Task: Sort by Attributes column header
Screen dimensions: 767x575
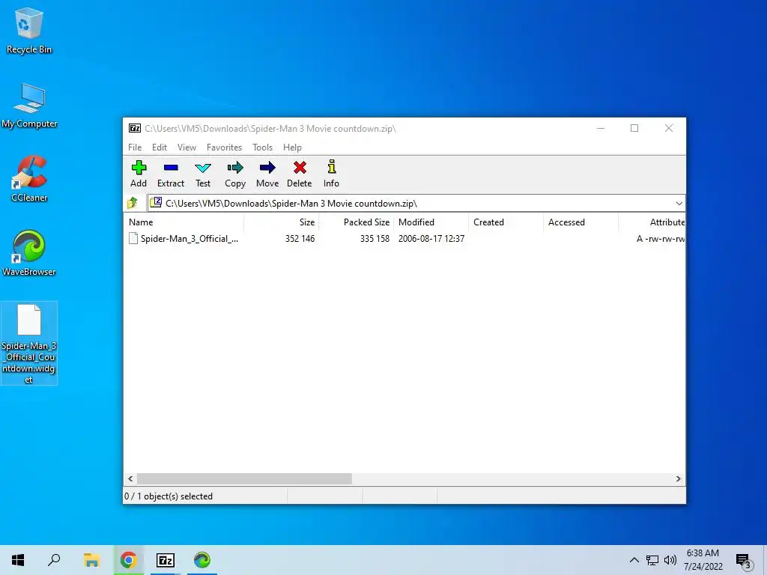Action: pyautogui.click(x=652, y=222)
